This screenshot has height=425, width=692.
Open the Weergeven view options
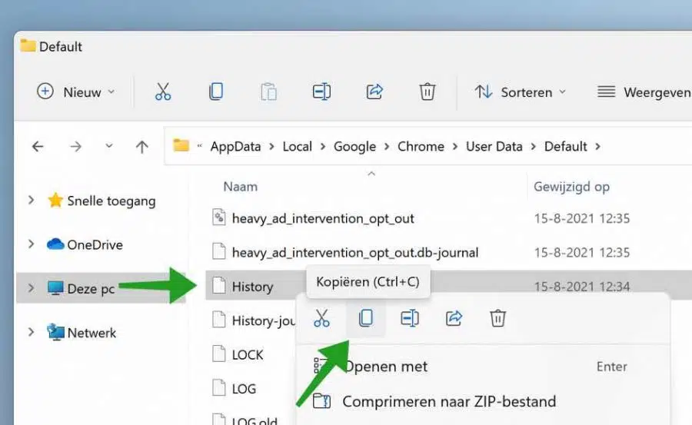[644, 91]
